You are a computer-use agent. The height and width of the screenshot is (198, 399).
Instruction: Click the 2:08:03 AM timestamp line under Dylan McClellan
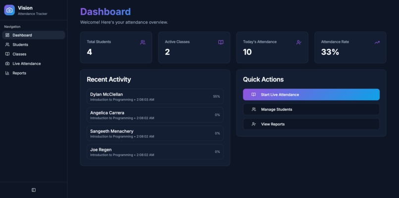pos(122,100)
